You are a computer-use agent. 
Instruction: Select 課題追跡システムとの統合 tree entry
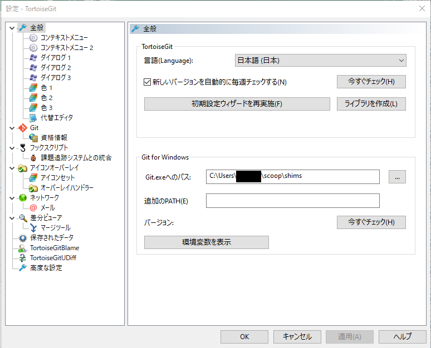coord(76,158)
